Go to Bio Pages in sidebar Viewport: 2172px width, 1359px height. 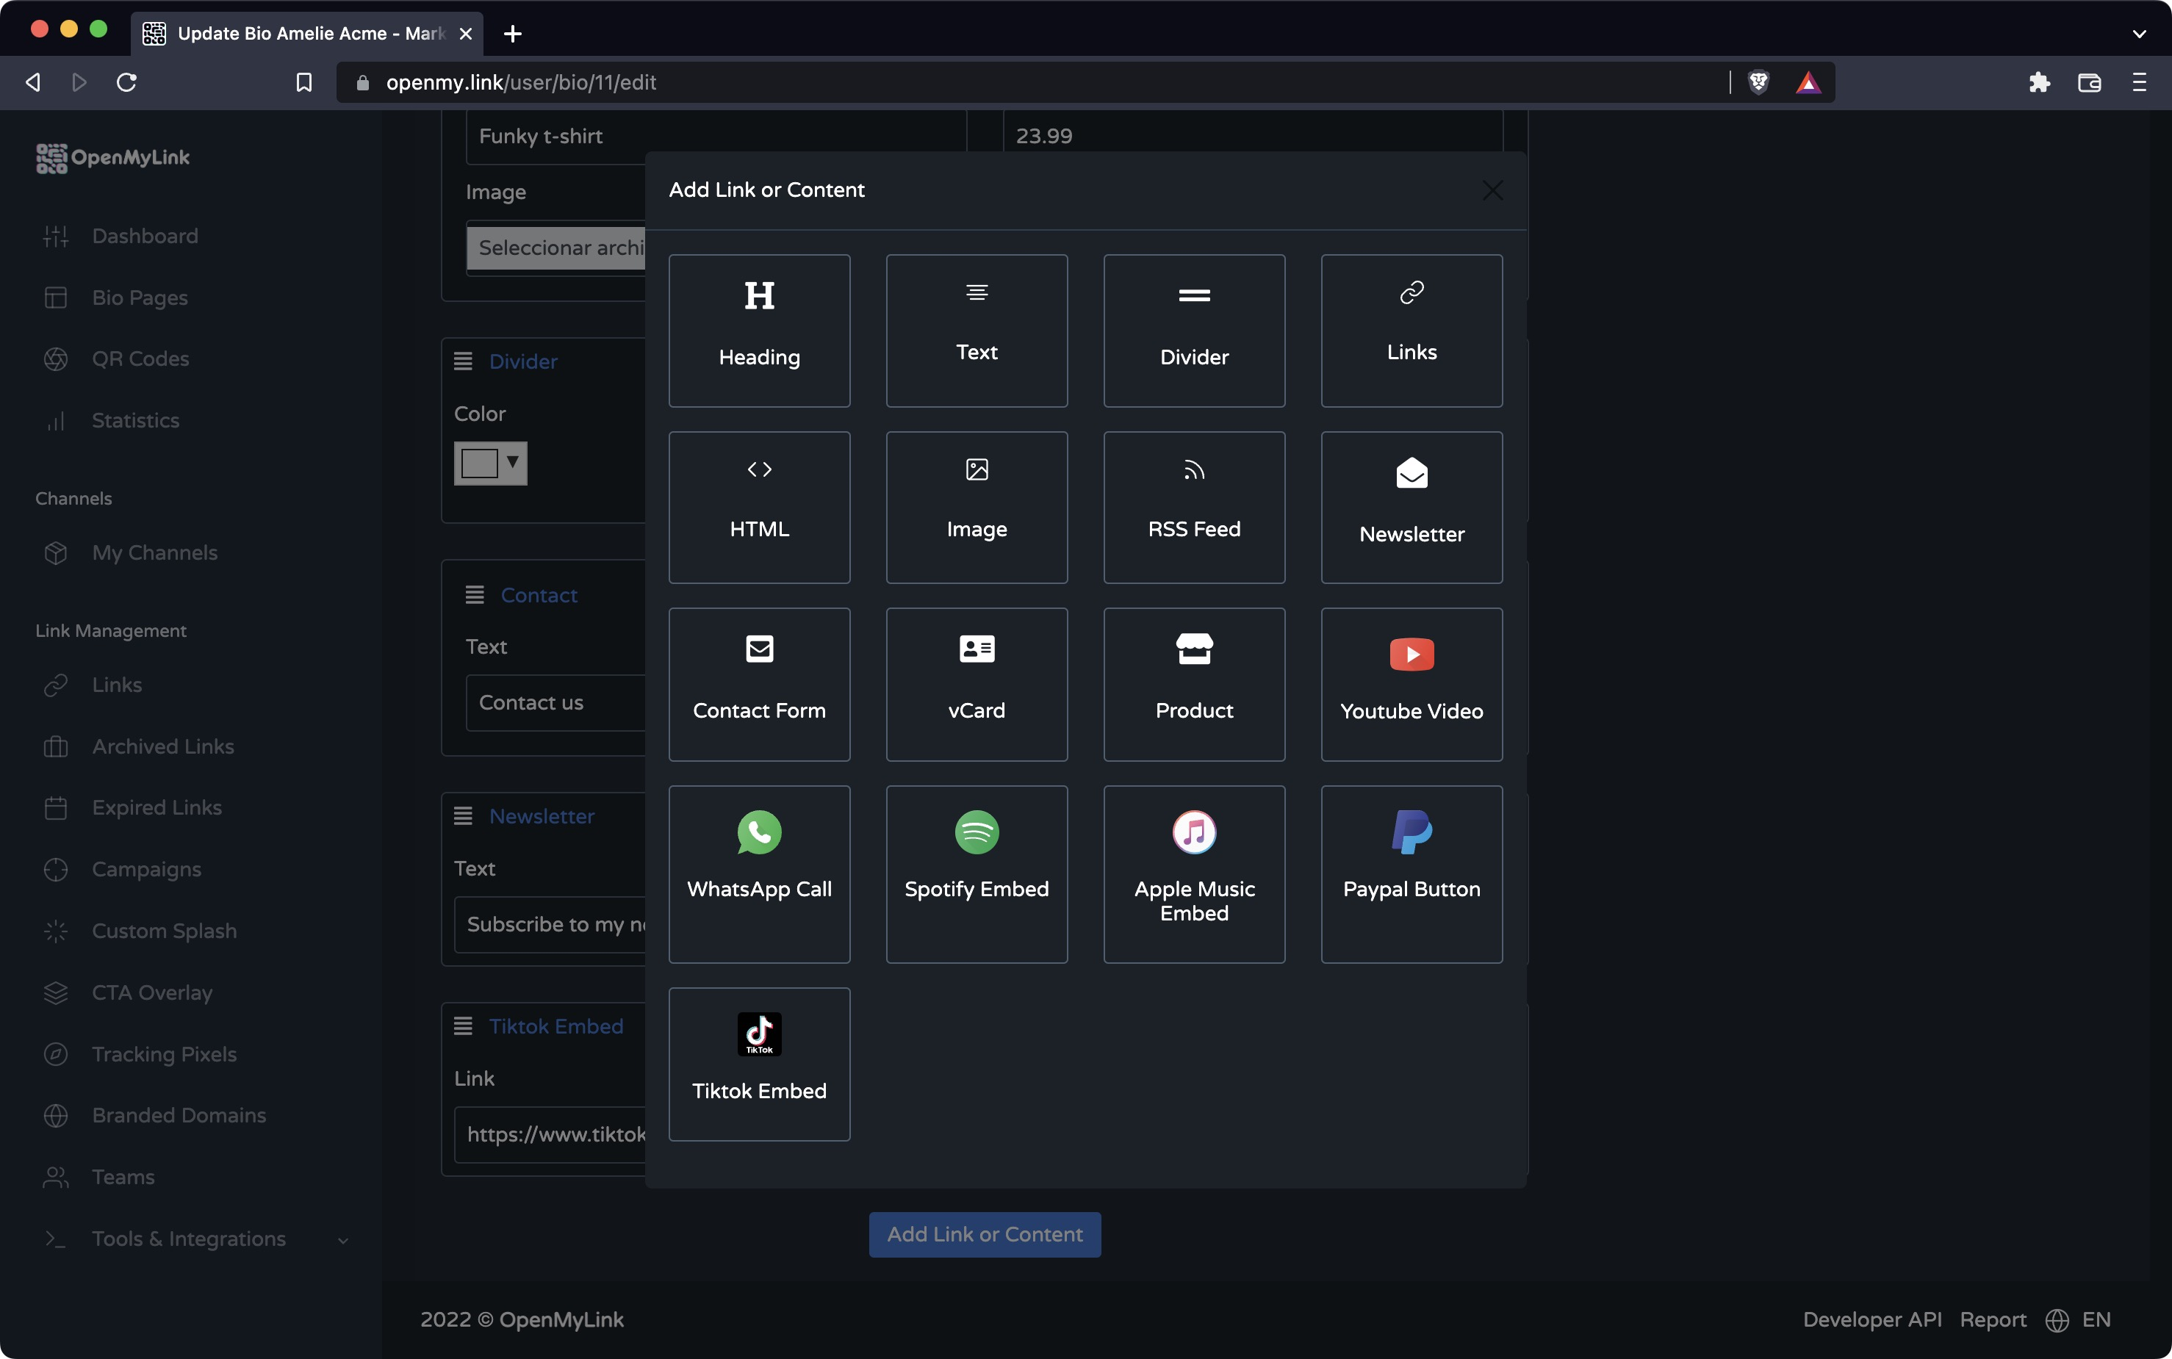pos(140,298)
